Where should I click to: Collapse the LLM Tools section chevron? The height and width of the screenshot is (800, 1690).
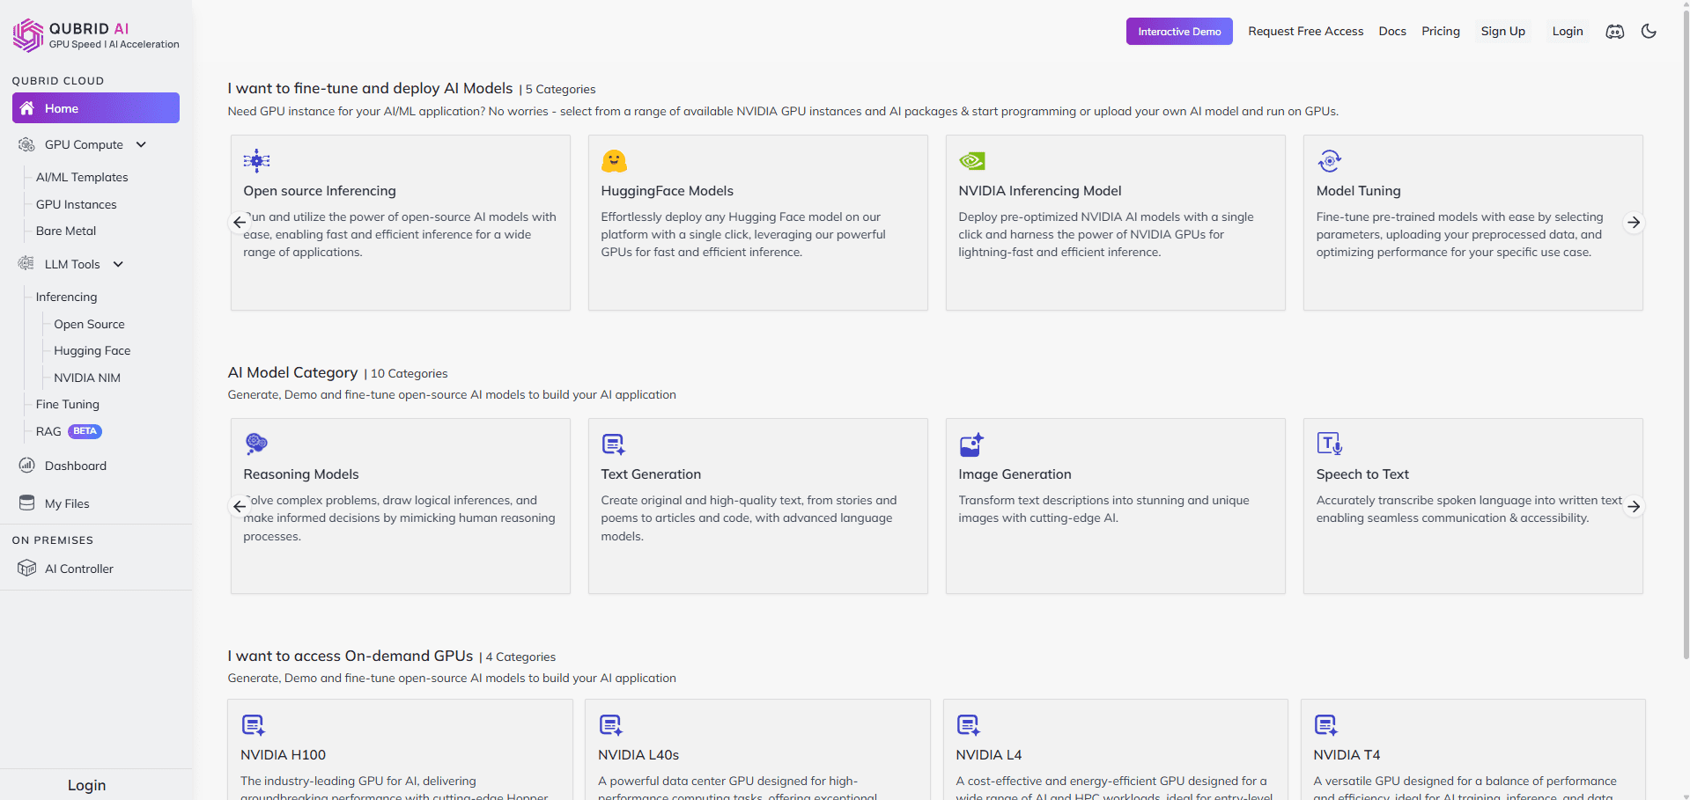pyautogui.click(x=118, y=264)
